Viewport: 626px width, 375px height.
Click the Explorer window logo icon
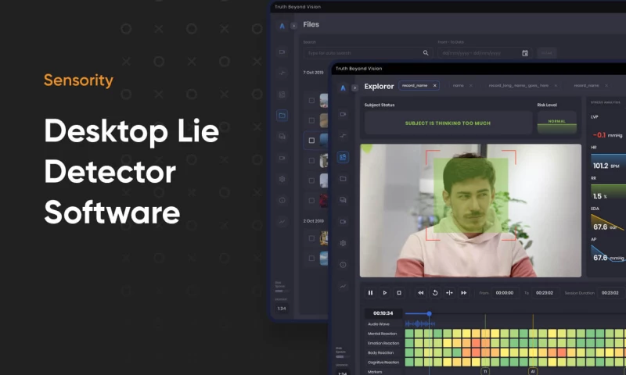(x=343, y=87)
